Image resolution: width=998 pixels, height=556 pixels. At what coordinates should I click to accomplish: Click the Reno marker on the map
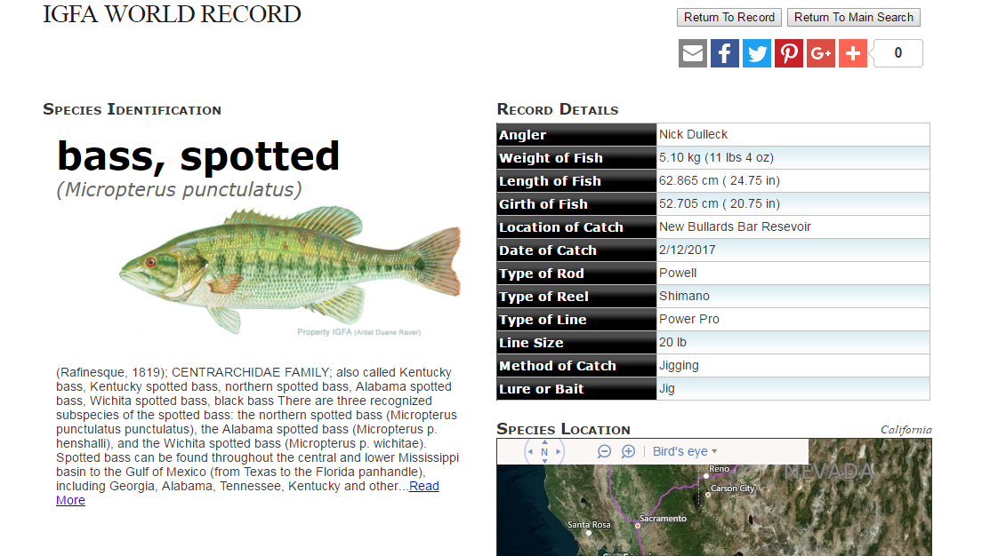click(x=707, y=476)
